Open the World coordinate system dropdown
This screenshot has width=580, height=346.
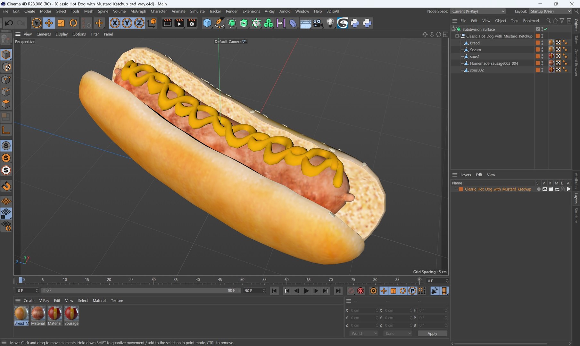click(364, 334)
